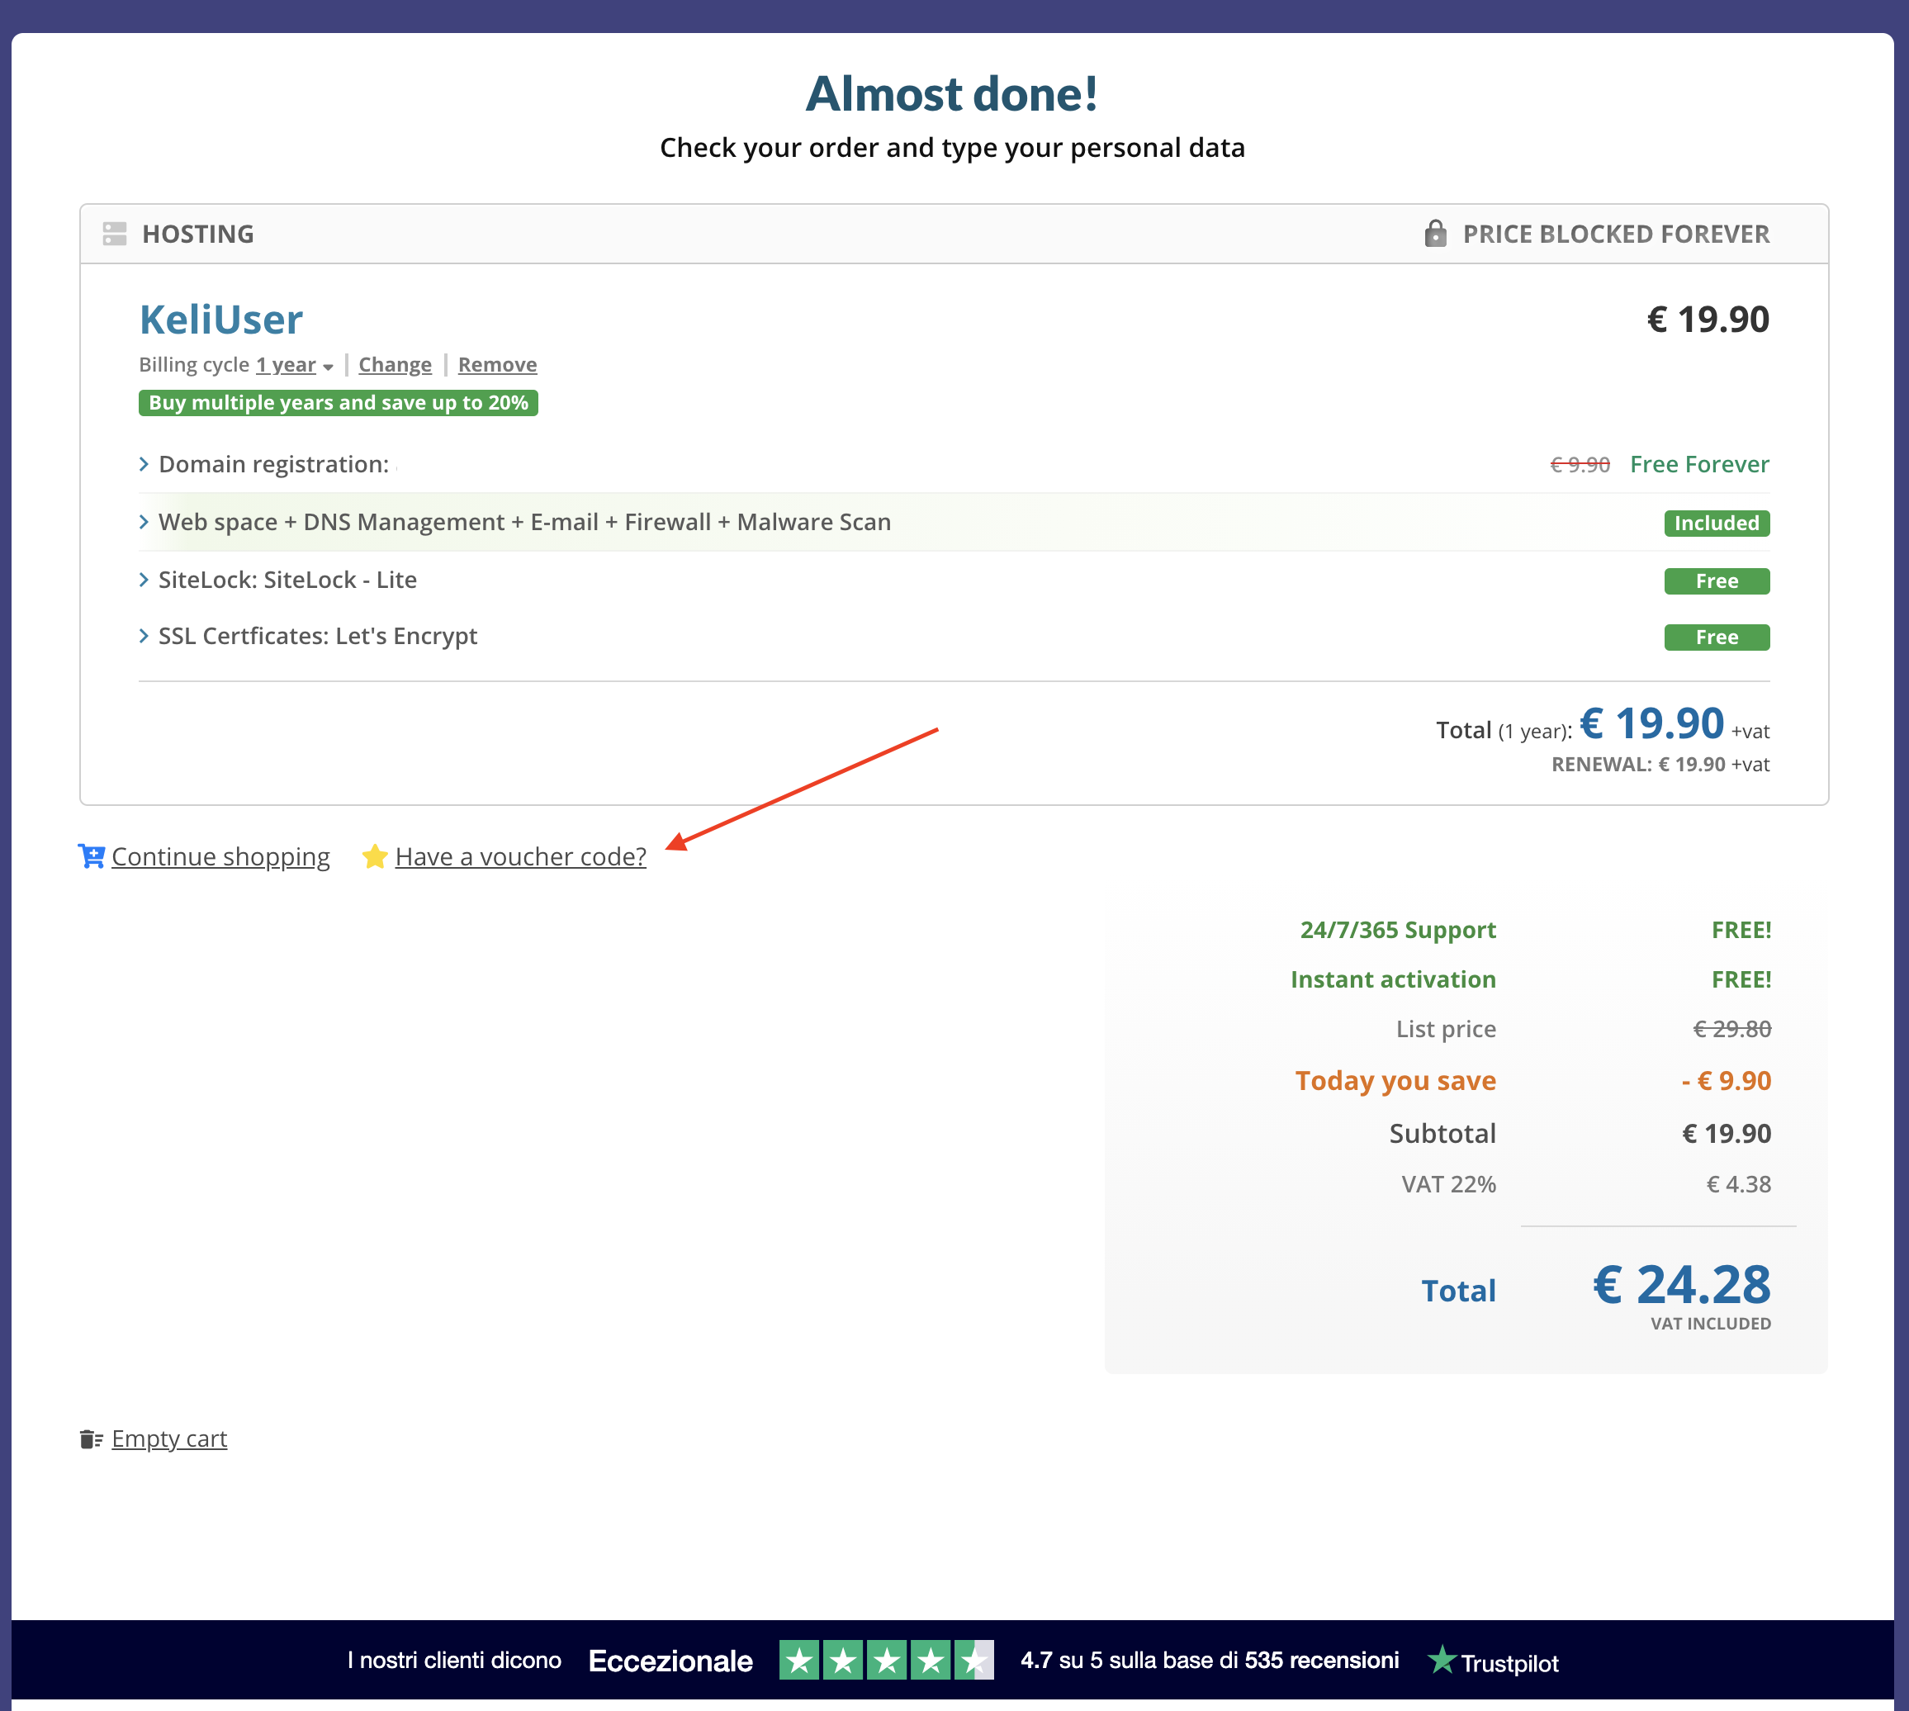Click the shopping cart icon near Continue shopping
Viewport: 1909px width, 1711px height.
click(91, 856)
